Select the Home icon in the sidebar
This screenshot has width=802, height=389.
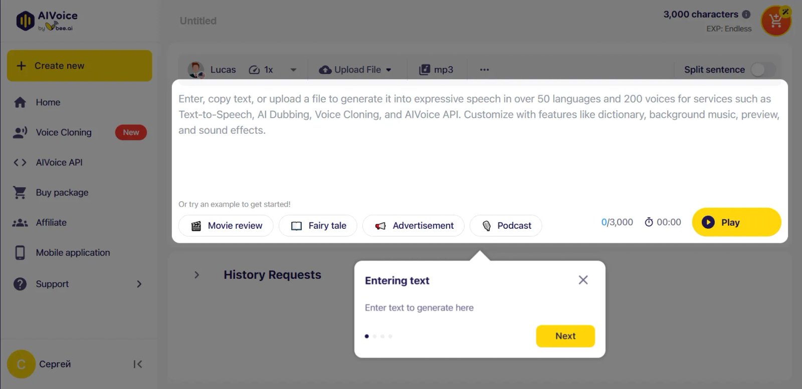pos(20,102)
